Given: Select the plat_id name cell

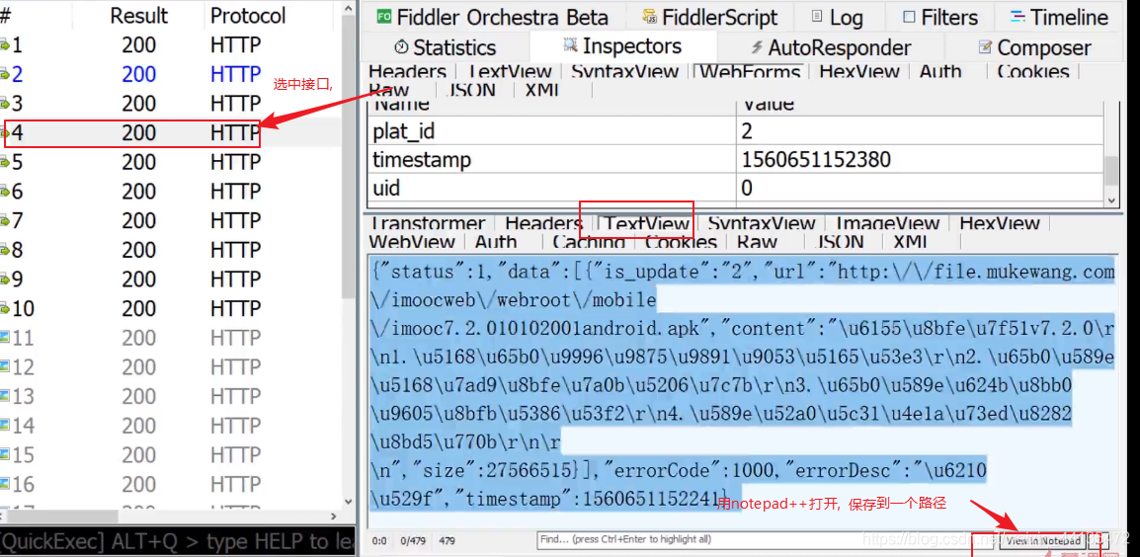Looking at the screenshot, I should tap(552, 131).
